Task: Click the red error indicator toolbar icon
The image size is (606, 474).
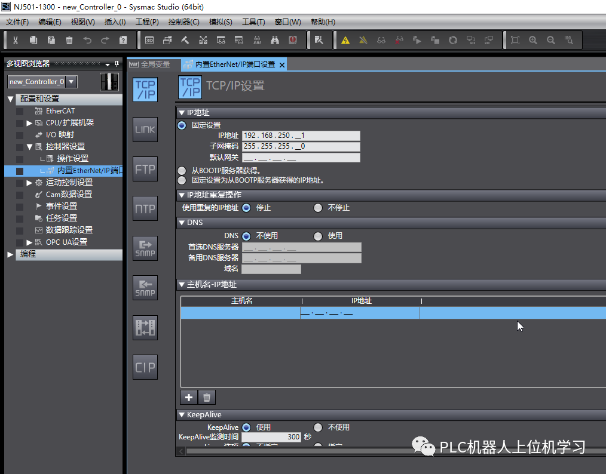Action: click(x=293, y=40)
